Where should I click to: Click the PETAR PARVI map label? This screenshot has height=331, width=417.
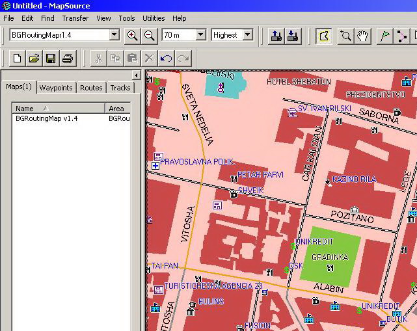pyautogui.click(x=260, y=175)
